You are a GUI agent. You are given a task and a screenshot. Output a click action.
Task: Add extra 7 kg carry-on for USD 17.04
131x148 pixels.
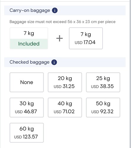(x=86, y=38)
